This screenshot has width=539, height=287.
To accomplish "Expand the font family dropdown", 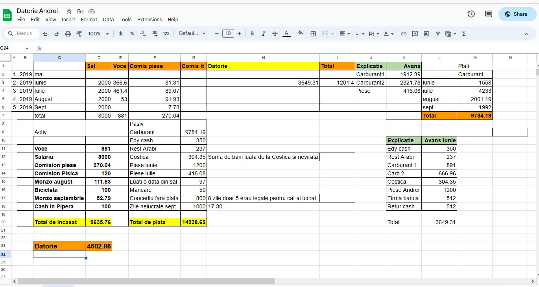I will [192, 34].
